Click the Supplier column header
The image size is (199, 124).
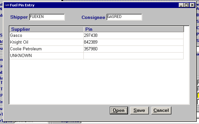click(x=47, y=29)
